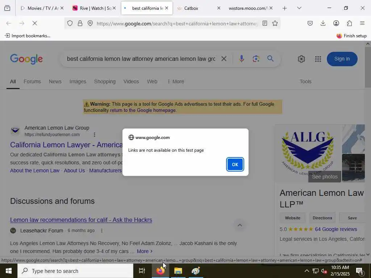Go back to previous page
The image size is (371, 278).
pyautogui.click(x=9, y=23)
